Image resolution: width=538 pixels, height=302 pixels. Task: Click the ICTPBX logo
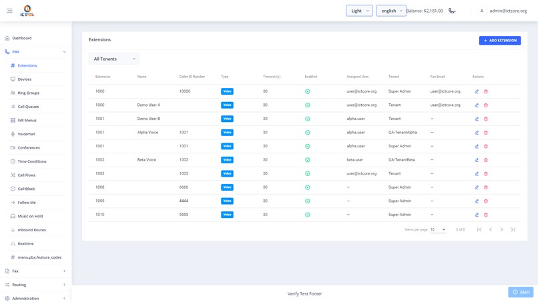[x=27, y=11]
